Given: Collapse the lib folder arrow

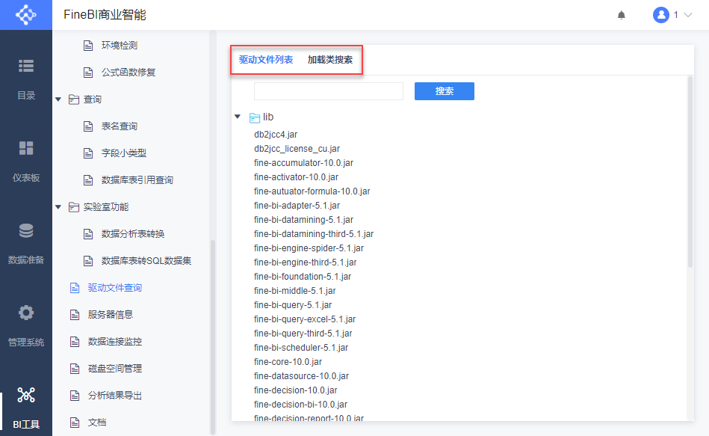Looking at the screenshot, I should [238, 117].
